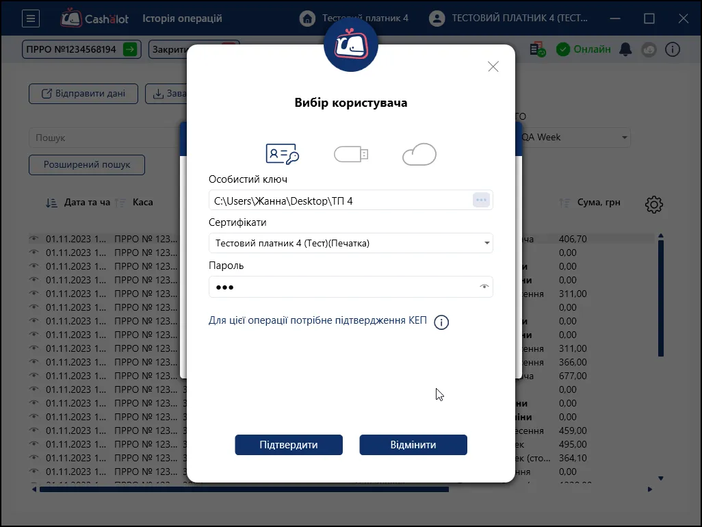
Task: Click the amount 459,00
Action: (x=573, y=430)
